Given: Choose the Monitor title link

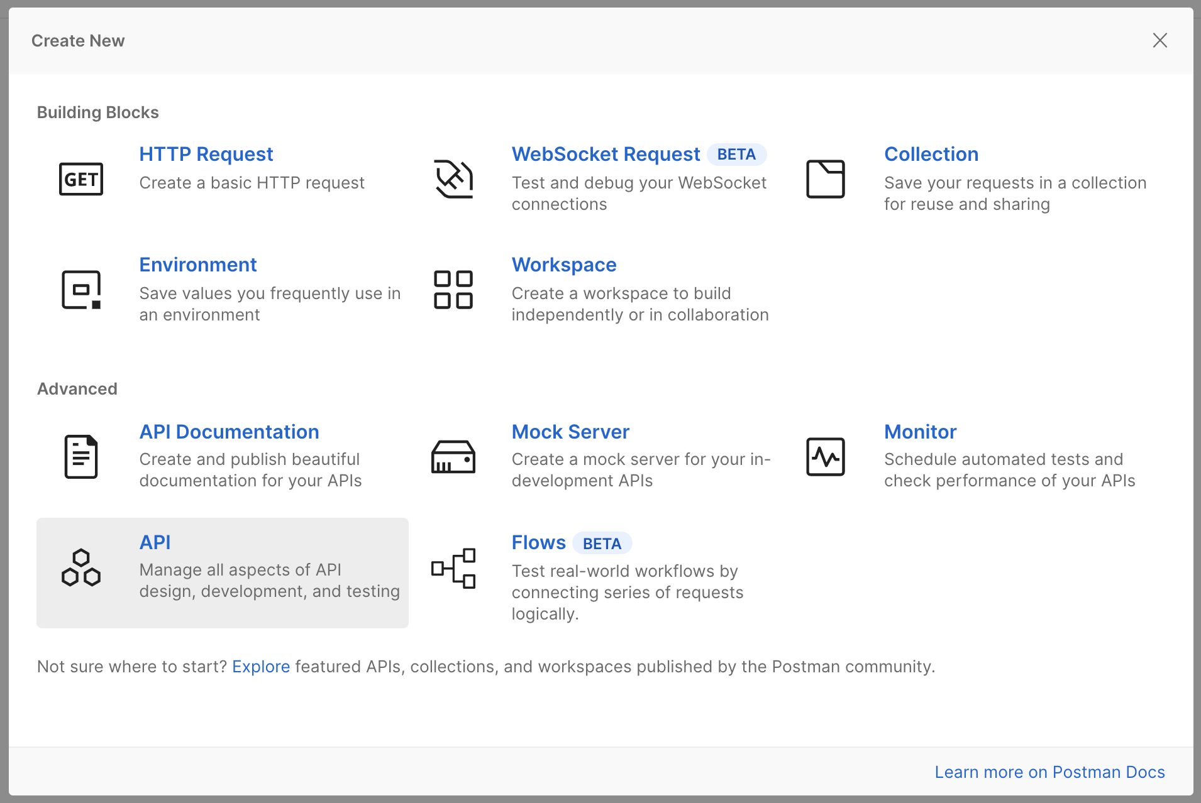Looking at the screenshot, I should coord(921,432).
